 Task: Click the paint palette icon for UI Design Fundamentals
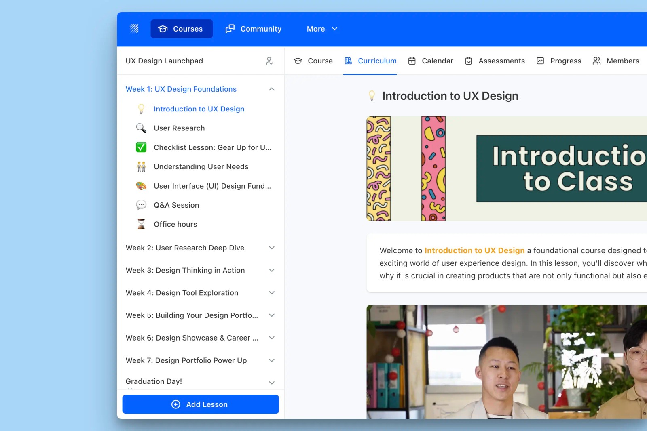tap(141, 186)
